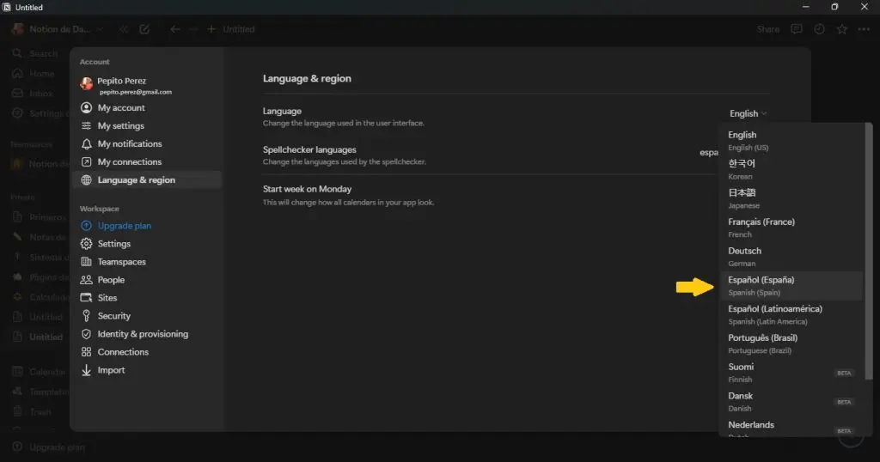Choose Português (Brasil) language
880x462 pixels.
(x=791, y=343)
